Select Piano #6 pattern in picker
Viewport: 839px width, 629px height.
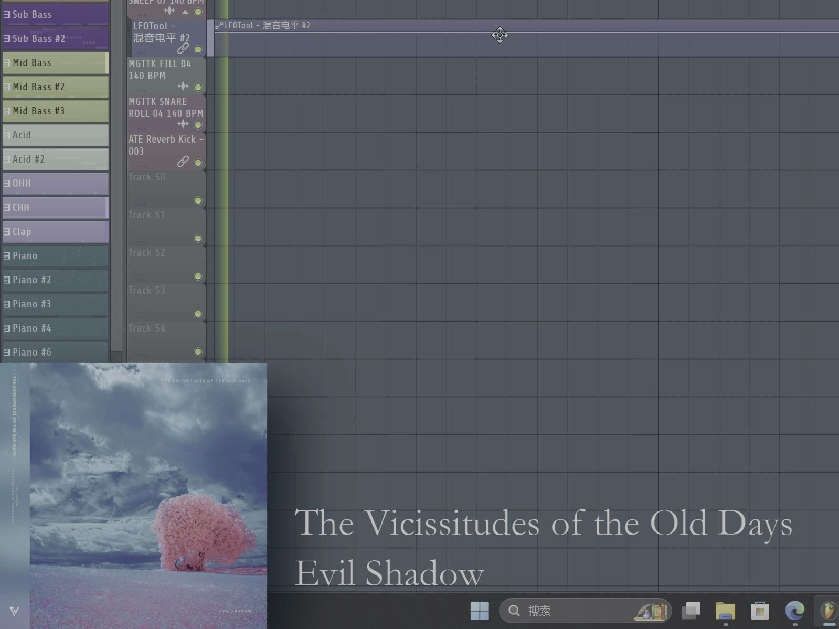tap(56, 352)
